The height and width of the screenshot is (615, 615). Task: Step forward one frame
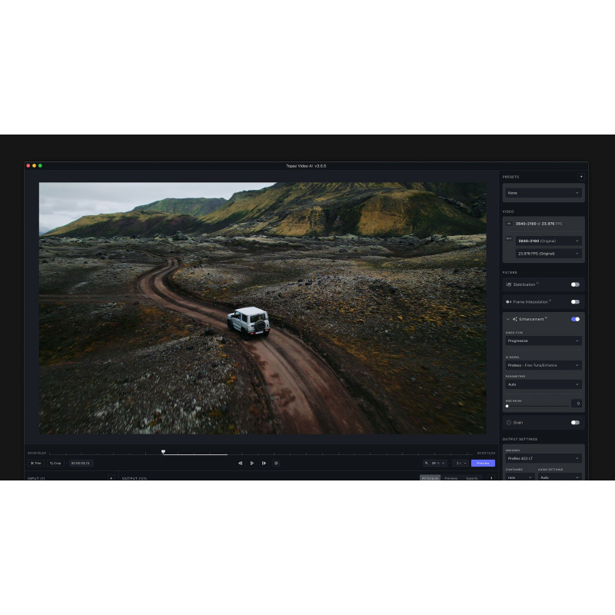tap(264, 463)
